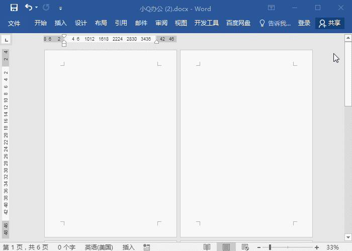Open the 设计 ribbon tab

tap(81, 23)
